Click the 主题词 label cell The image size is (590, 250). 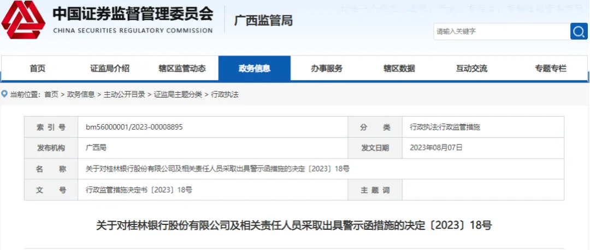click(375, 190)
